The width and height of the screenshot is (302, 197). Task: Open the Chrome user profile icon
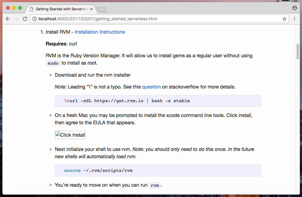[294, 8]
